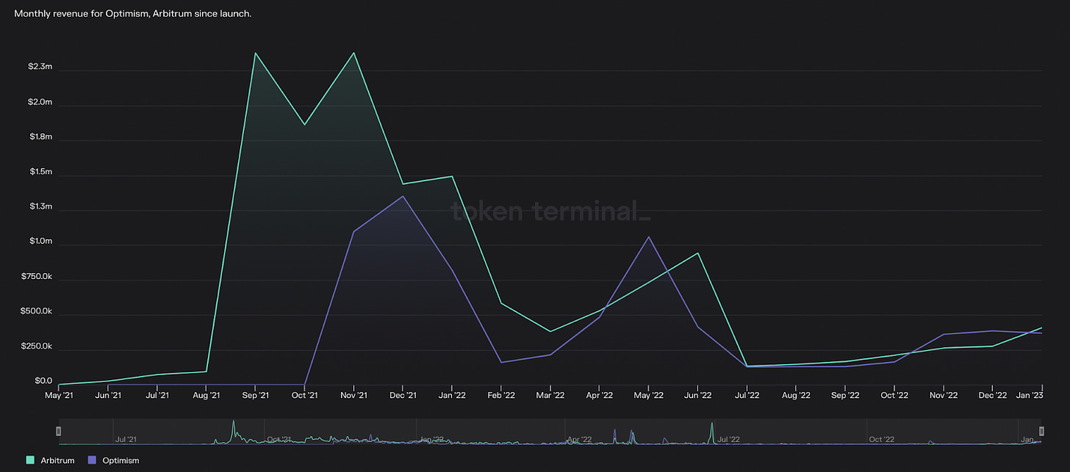Toggle the Optimism series in the legend
1070x472 pixels.
point(121,460)
